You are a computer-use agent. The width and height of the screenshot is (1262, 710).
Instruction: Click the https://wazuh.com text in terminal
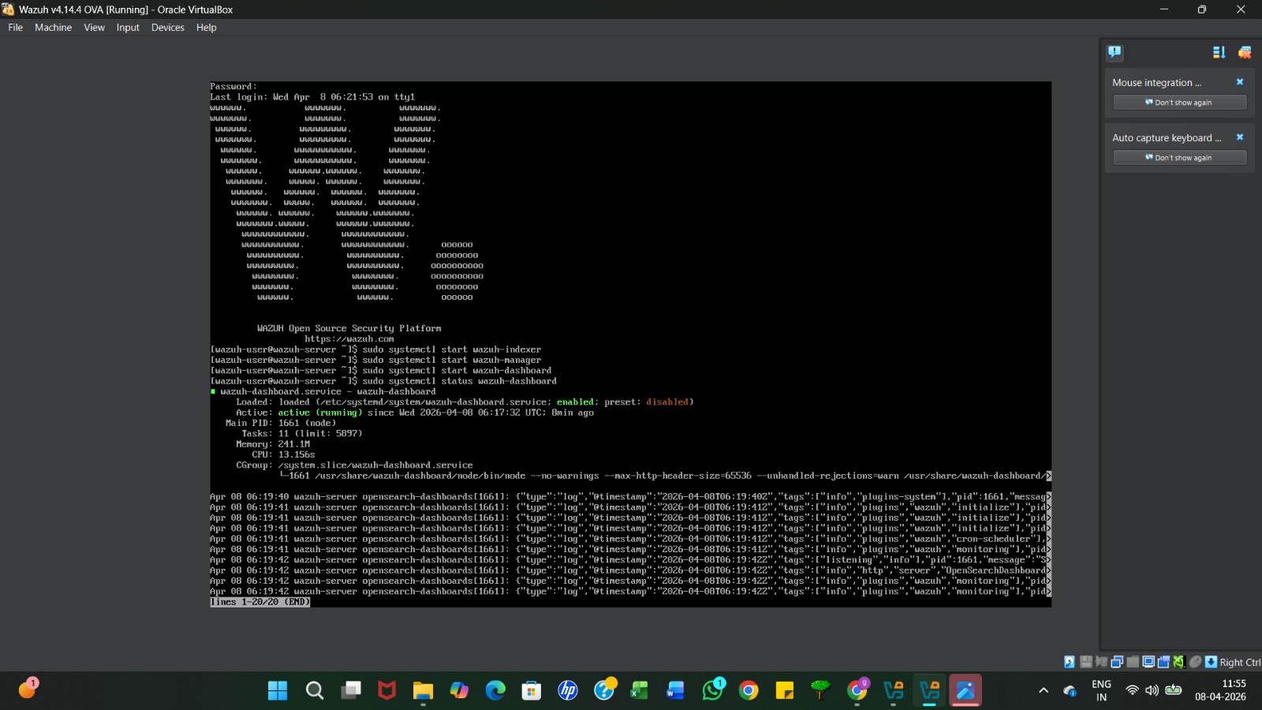coord(349,339)
